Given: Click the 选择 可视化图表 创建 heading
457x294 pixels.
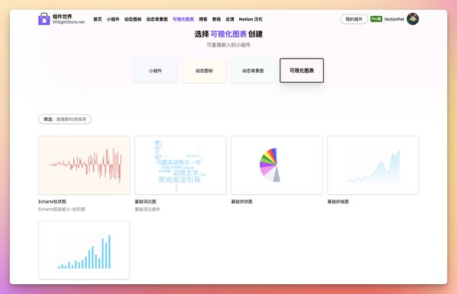Looking at the screenshot, I should tap(228, 34).
